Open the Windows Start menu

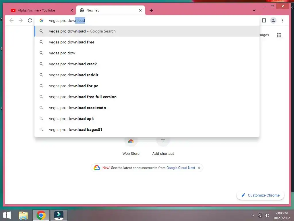tap(7, 215)
